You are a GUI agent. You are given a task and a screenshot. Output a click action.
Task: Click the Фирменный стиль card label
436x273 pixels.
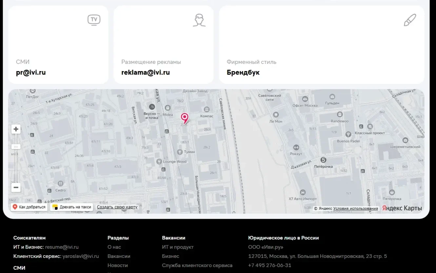point(251,62)
